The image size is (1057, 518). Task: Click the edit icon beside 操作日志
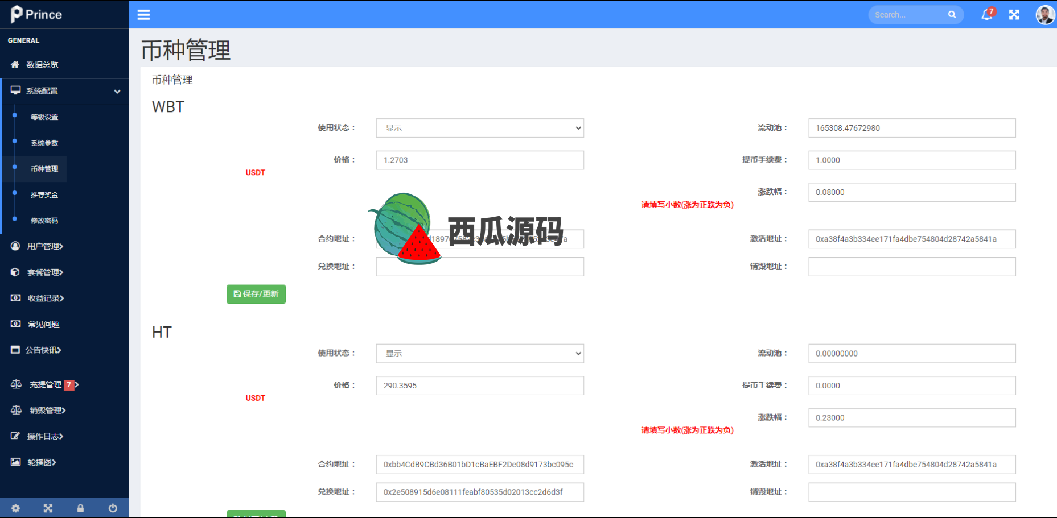(x=15, y=436)
